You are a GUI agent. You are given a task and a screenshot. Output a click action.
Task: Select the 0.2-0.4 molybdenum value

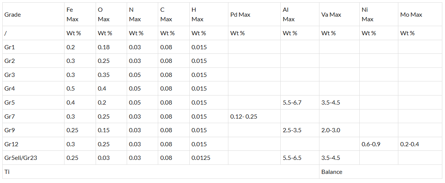[x=410, y=144]
